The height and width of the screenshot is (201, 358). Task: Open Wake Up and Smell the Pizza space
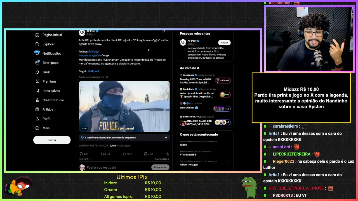click(197, 95)
